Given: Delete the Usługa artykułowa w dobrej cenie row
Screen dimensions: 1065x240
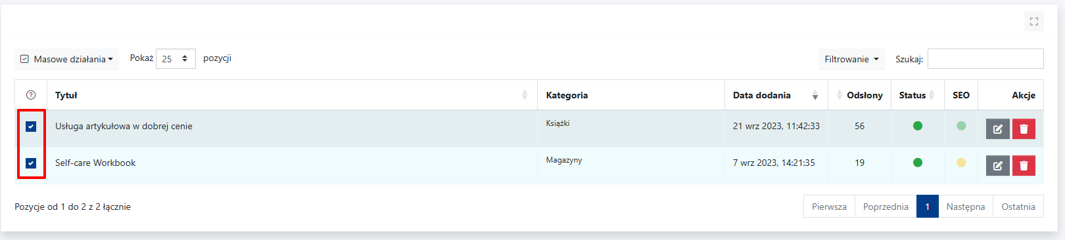Looking at the screenshot, I should point(1024,129).
